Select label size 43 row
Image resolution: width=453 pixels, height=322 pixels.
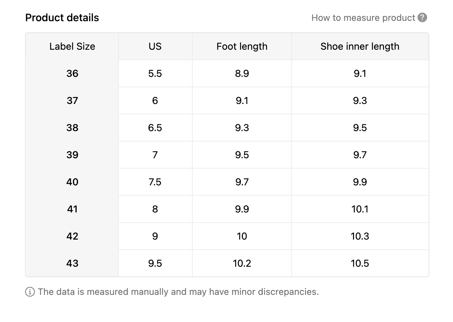(72, 263)
